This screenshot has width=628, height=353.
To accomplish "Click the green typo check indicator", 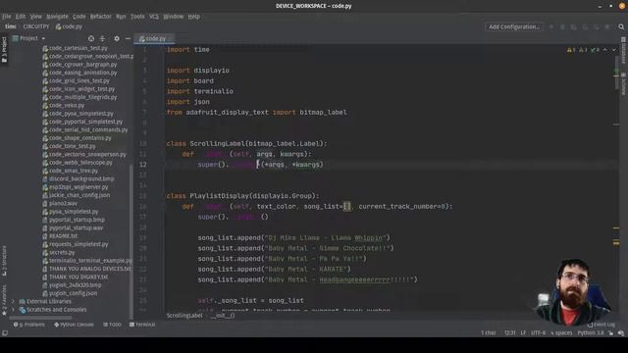I will tap(595, 50).
